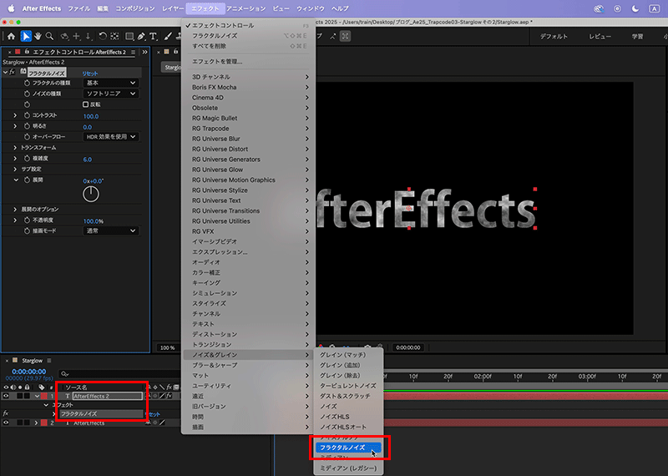
Task: Collapse AfterEffects 2 layer in timeline
Action: [37, 396]
